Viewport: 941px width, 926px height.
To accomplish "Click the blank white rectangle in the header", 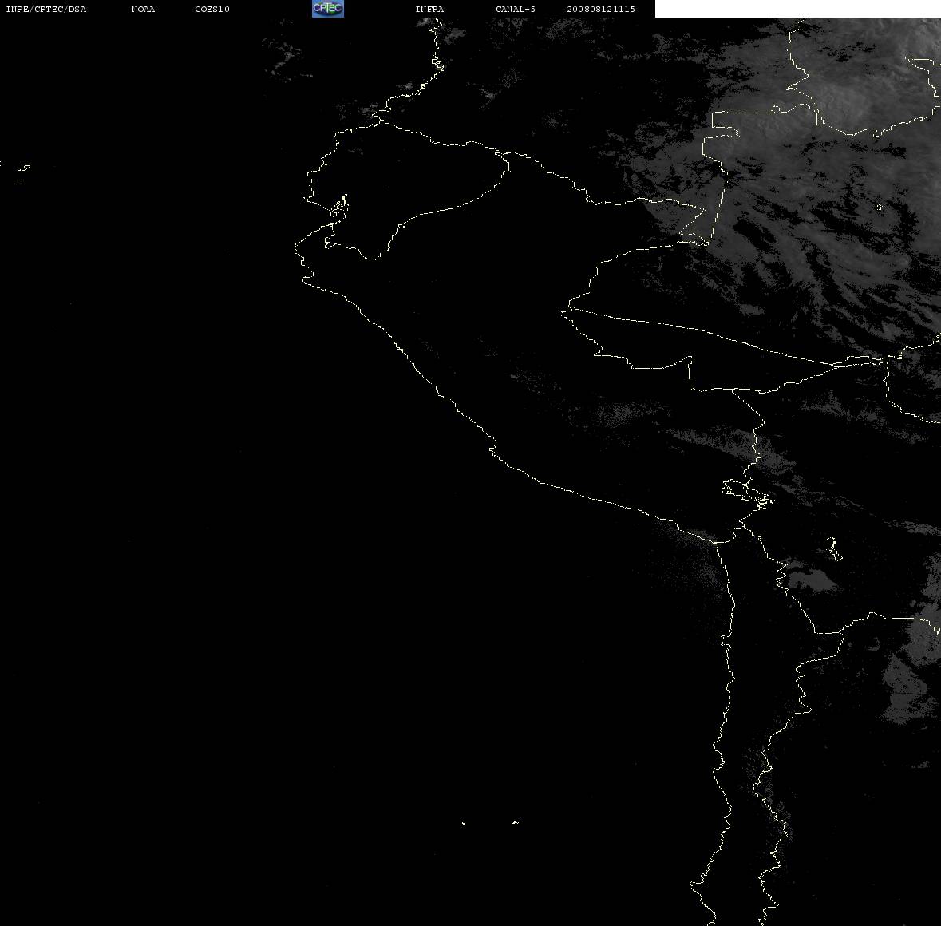I will tap(797, 9).
